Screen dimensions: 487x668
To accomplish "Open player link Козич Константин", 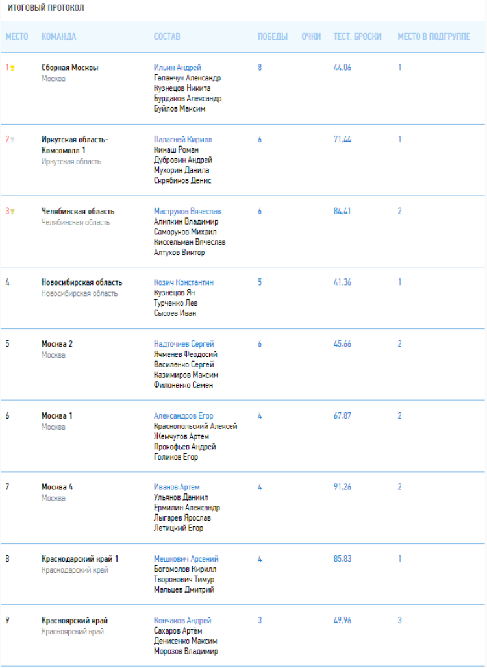I will (183, 282).
